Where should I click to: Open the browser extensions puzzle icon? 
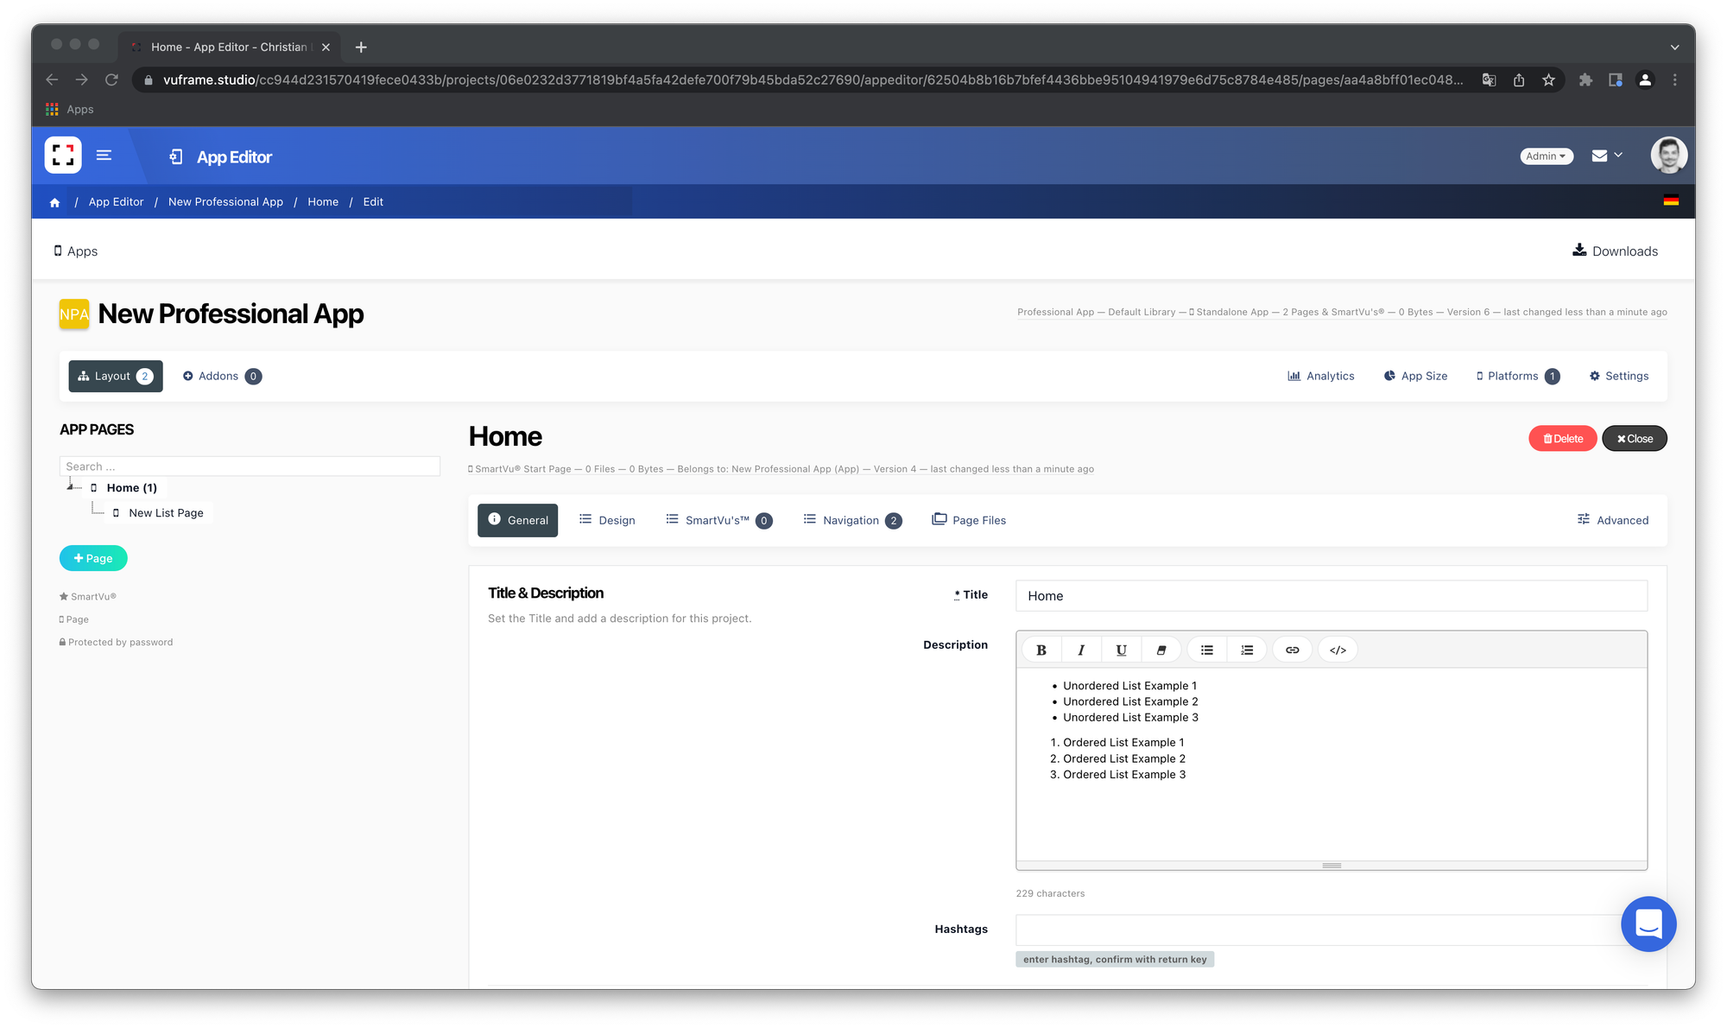(x=1585, y=79)
